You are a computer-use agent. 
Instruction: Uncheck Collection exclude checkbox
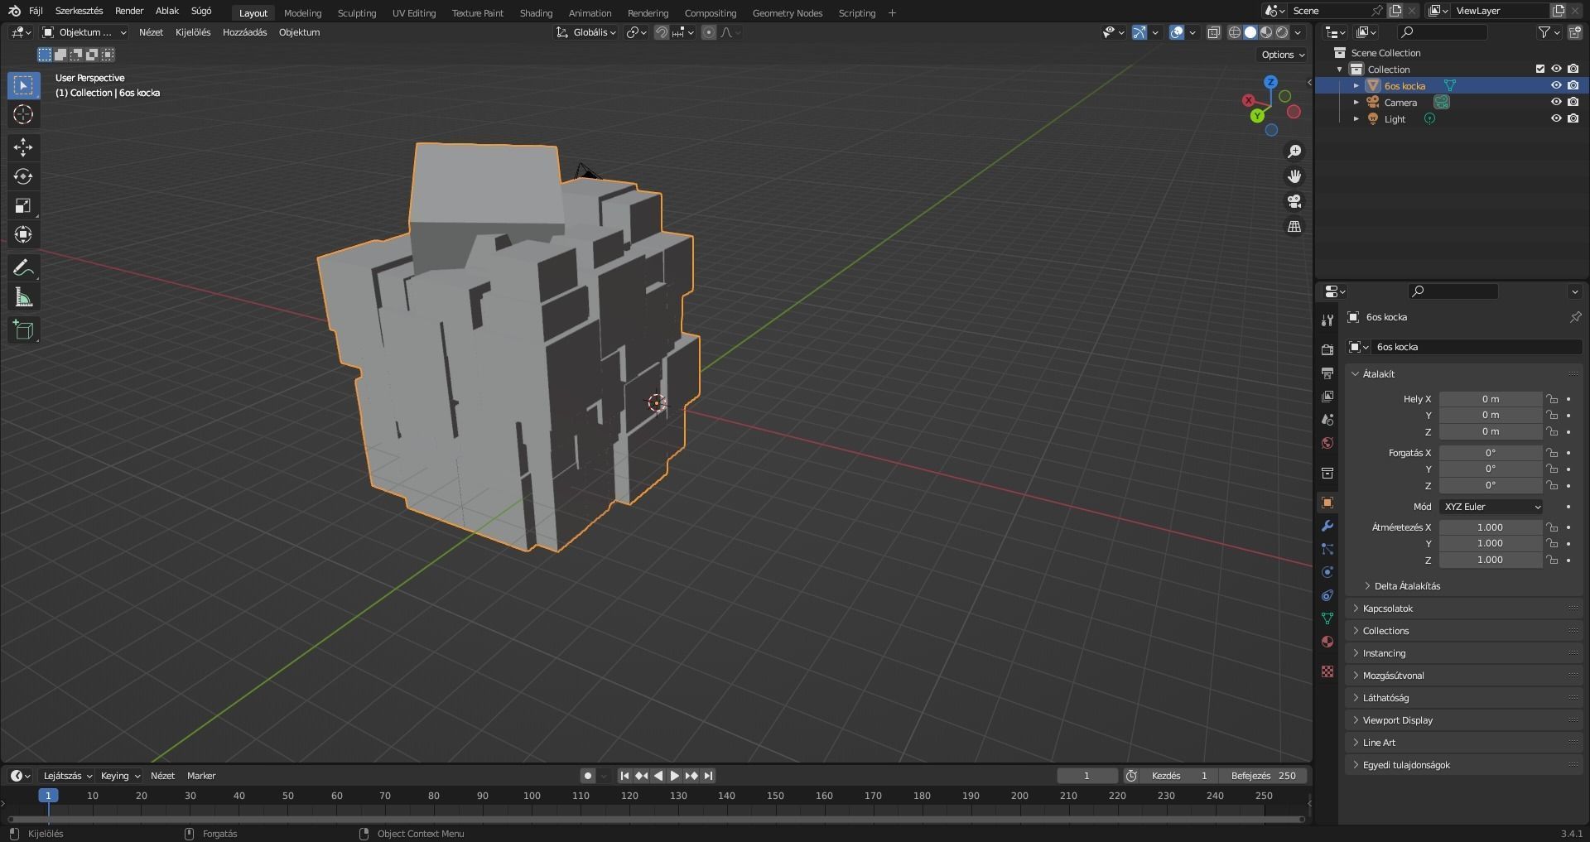tap(1540, 69)
